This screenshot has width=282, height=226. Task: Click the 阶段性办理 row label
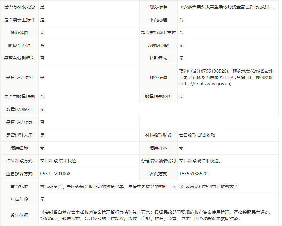click(x=19, y=45)
